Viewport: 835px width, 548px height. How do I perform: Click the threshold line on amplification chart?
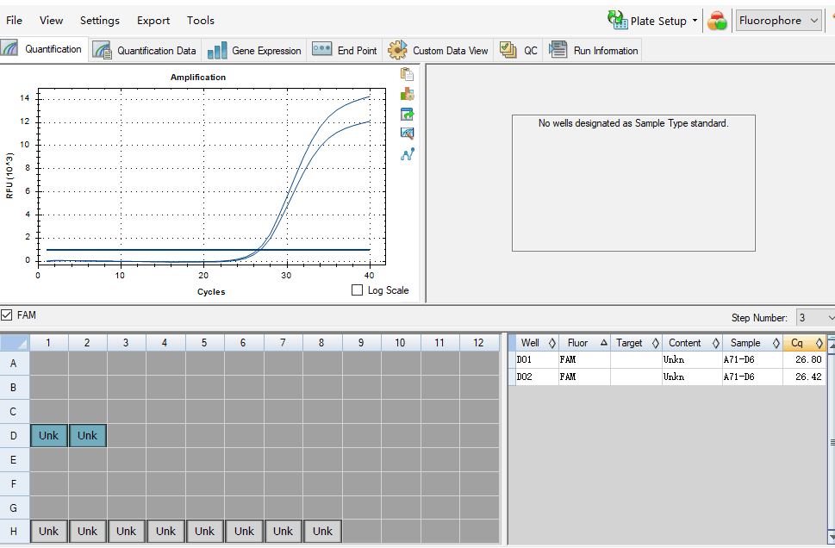pyautogui.click(x=209, y=250)
